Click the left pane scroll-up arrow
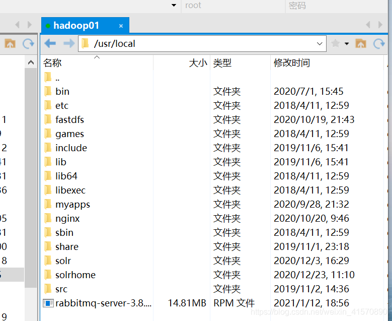The width and height of the screenshot is (392, 321). [31, 62]
